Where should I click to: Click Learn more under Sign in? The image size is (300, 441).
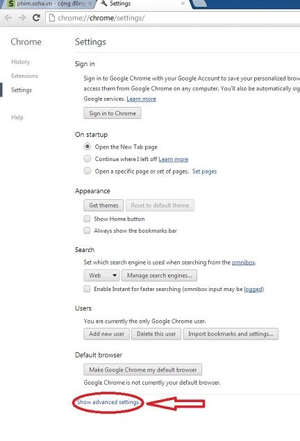pyautogui.click(x=141, y=99)
